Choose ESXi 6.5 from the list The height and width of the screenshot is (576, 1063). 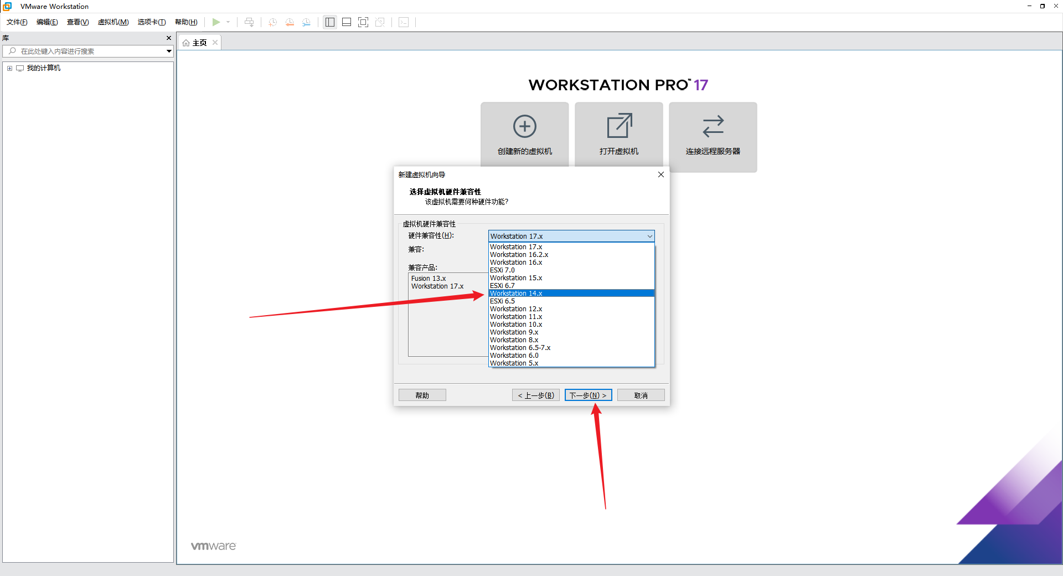tap(571, 301)
